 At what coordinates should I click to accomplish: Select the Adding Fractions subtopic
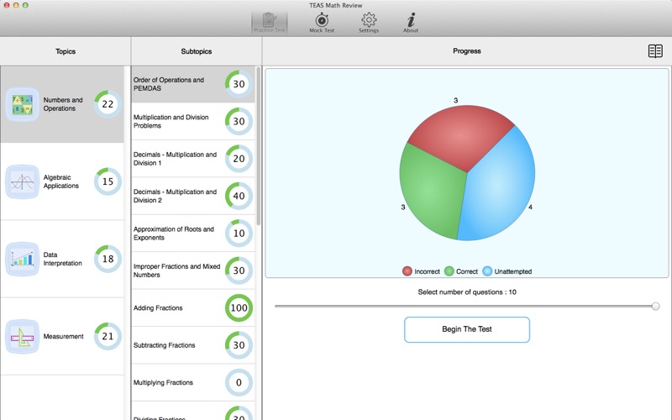pyautogui.click(x=193, y=307)
